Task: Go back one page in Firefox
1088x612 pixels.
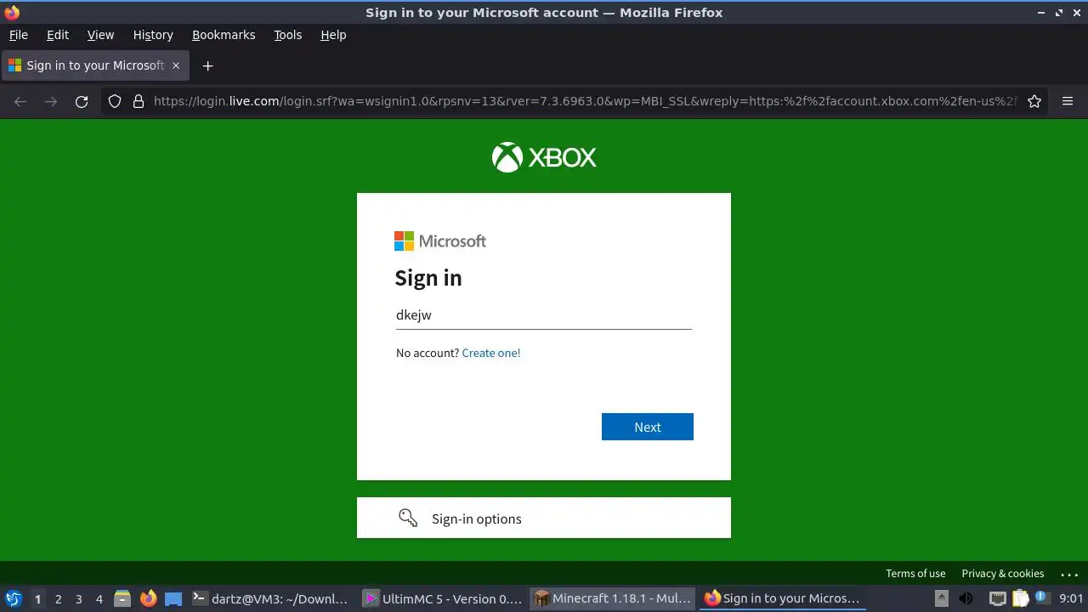Action: [20, 101]
